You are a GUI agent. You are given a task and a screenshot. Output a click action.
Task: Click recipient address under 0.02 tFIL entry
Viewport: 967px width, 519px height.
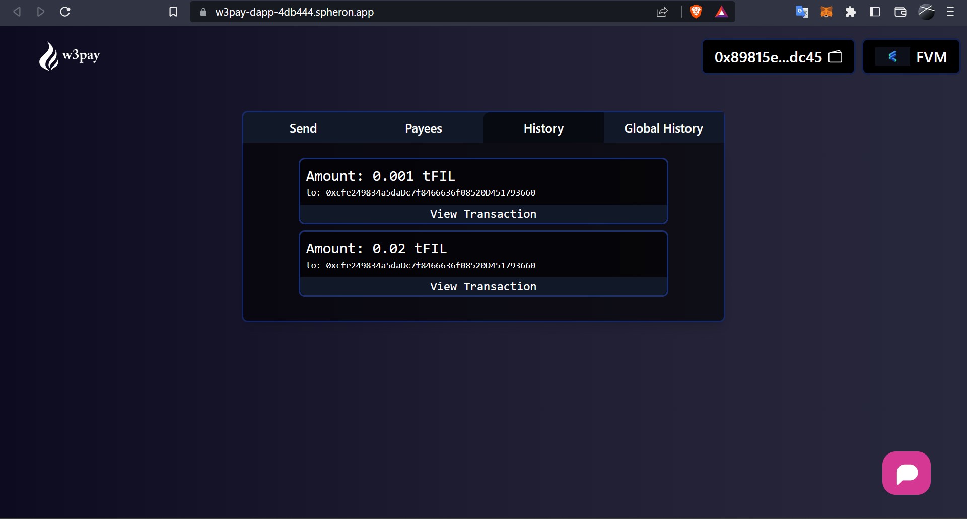click(431, 265)
